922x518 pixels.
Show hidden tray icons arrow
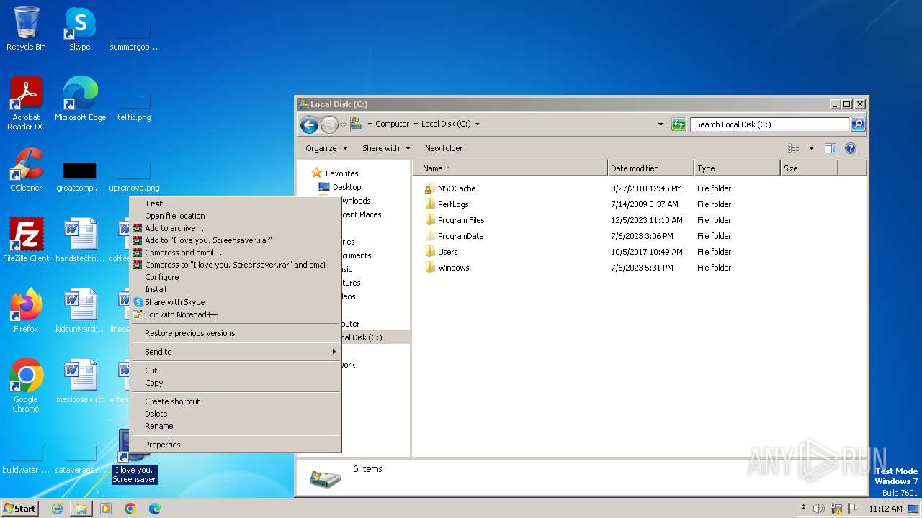coord(803,509)
